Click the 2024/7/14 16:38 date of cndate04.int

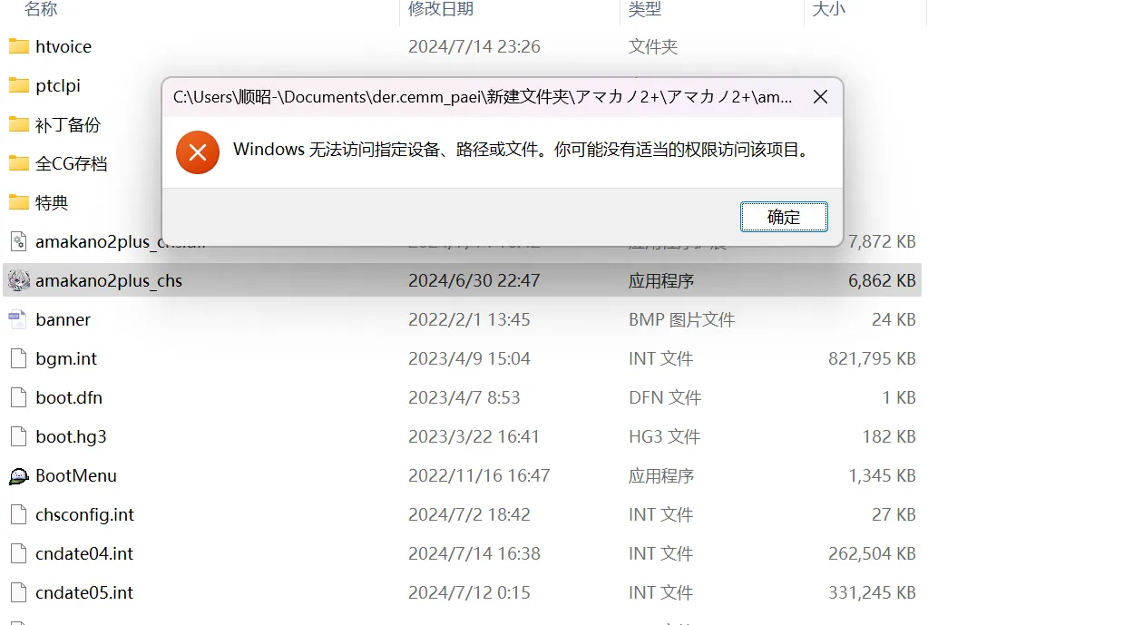pyautogui.click(x=474, y=553)
